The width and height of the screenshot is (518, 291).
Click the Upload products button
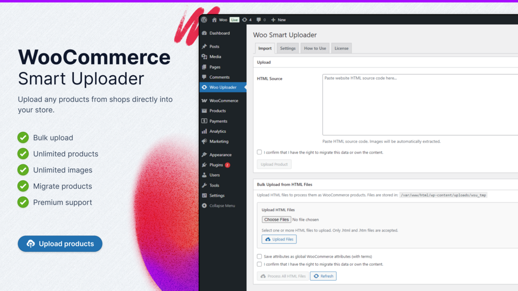(x=60, y=244)
